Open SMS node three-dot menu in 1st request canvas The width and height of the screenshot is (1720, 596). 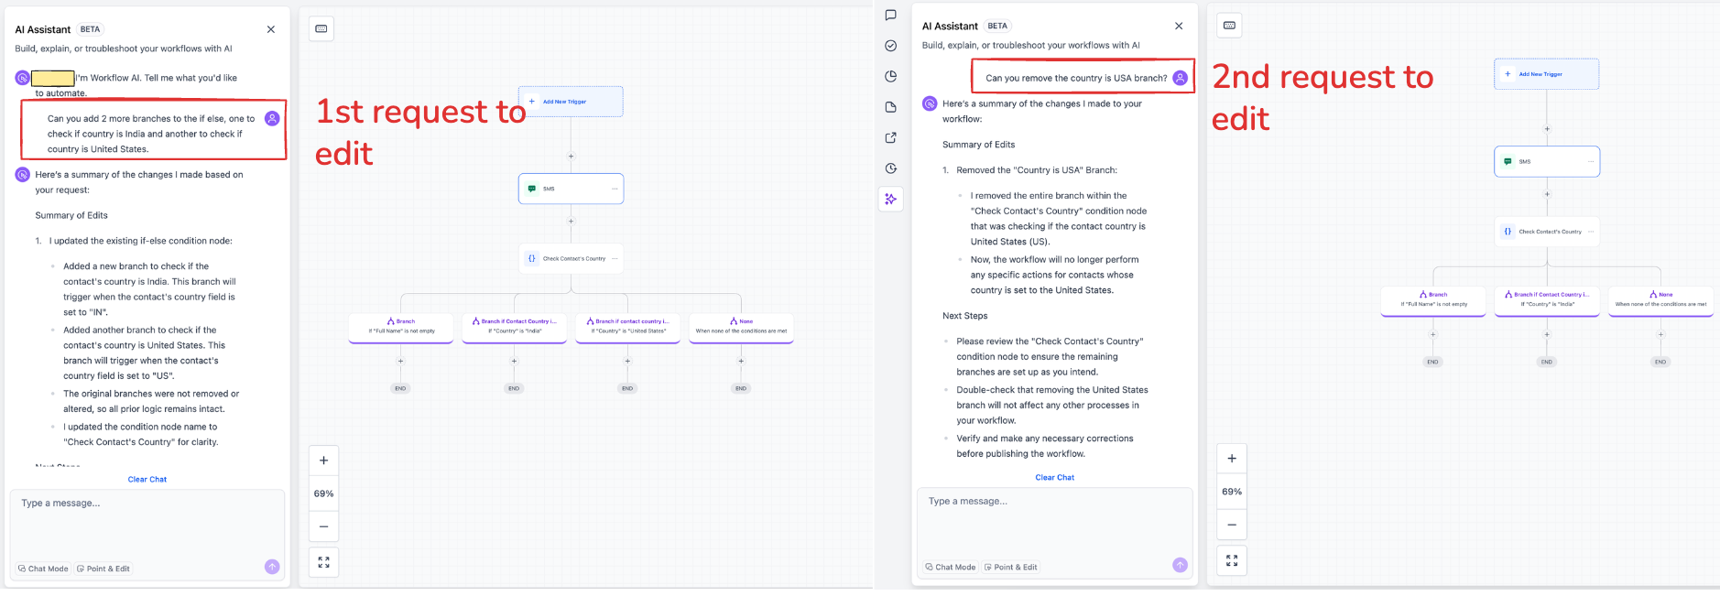pos(615,189)
